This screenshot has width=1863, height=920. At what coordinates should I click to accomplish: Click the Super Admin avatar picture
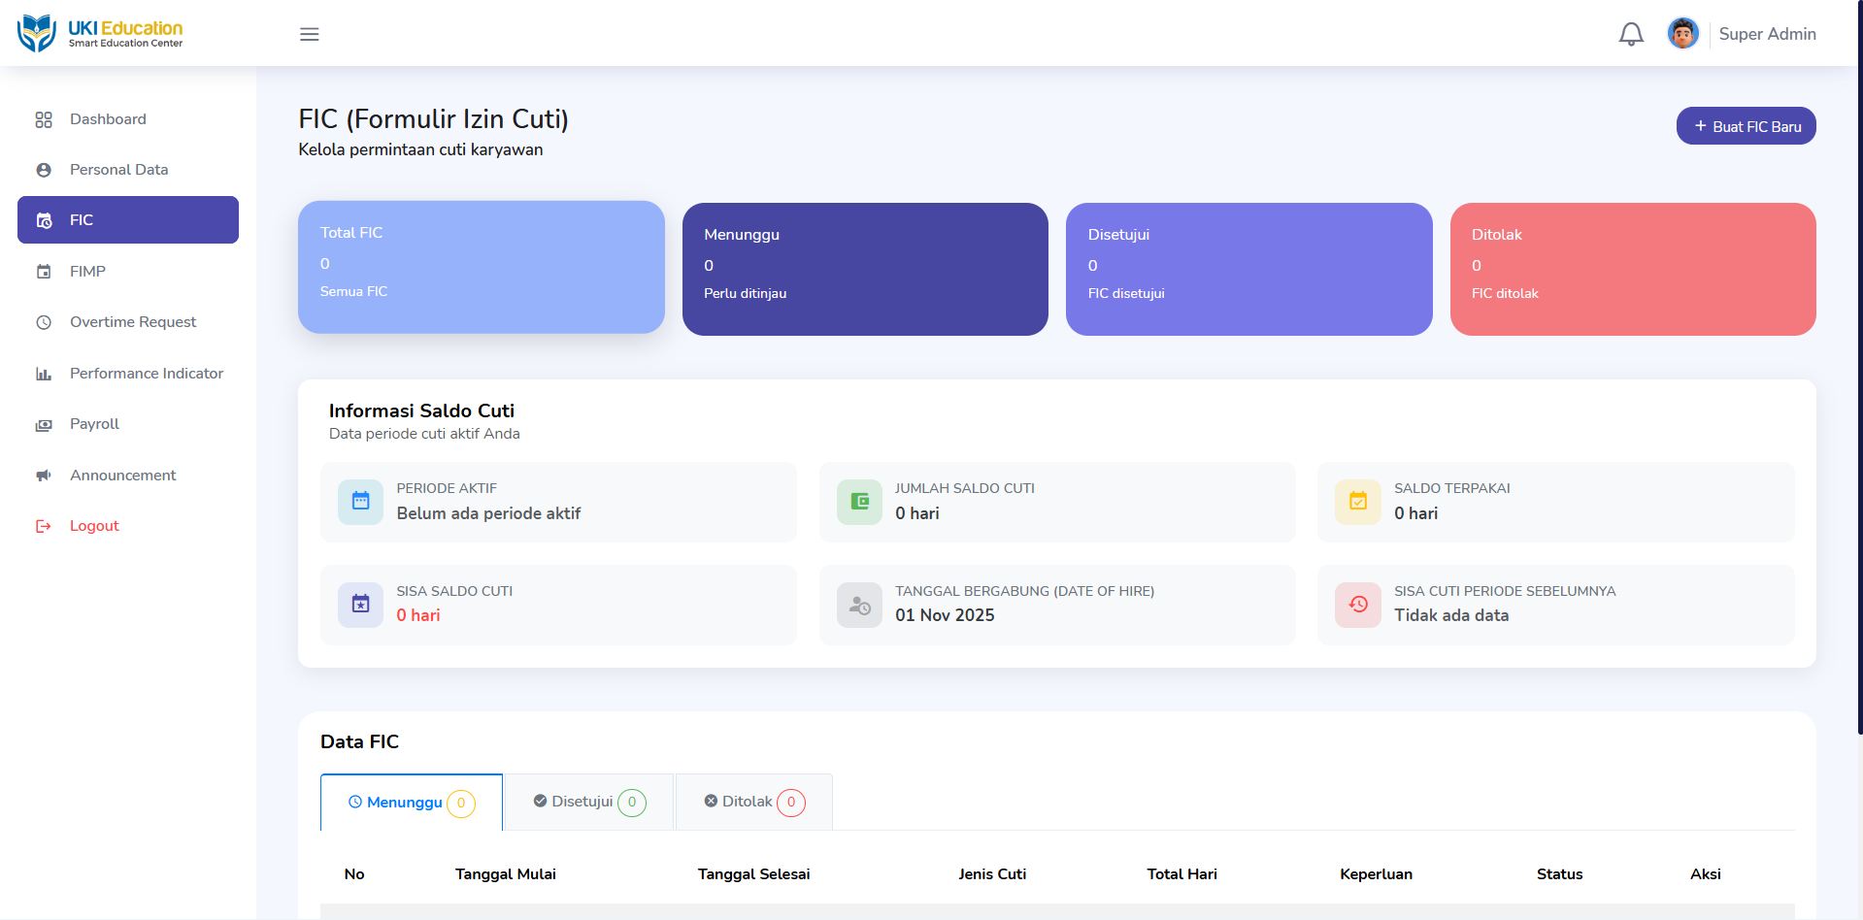pyautogui.click(x=1683, y=33)
